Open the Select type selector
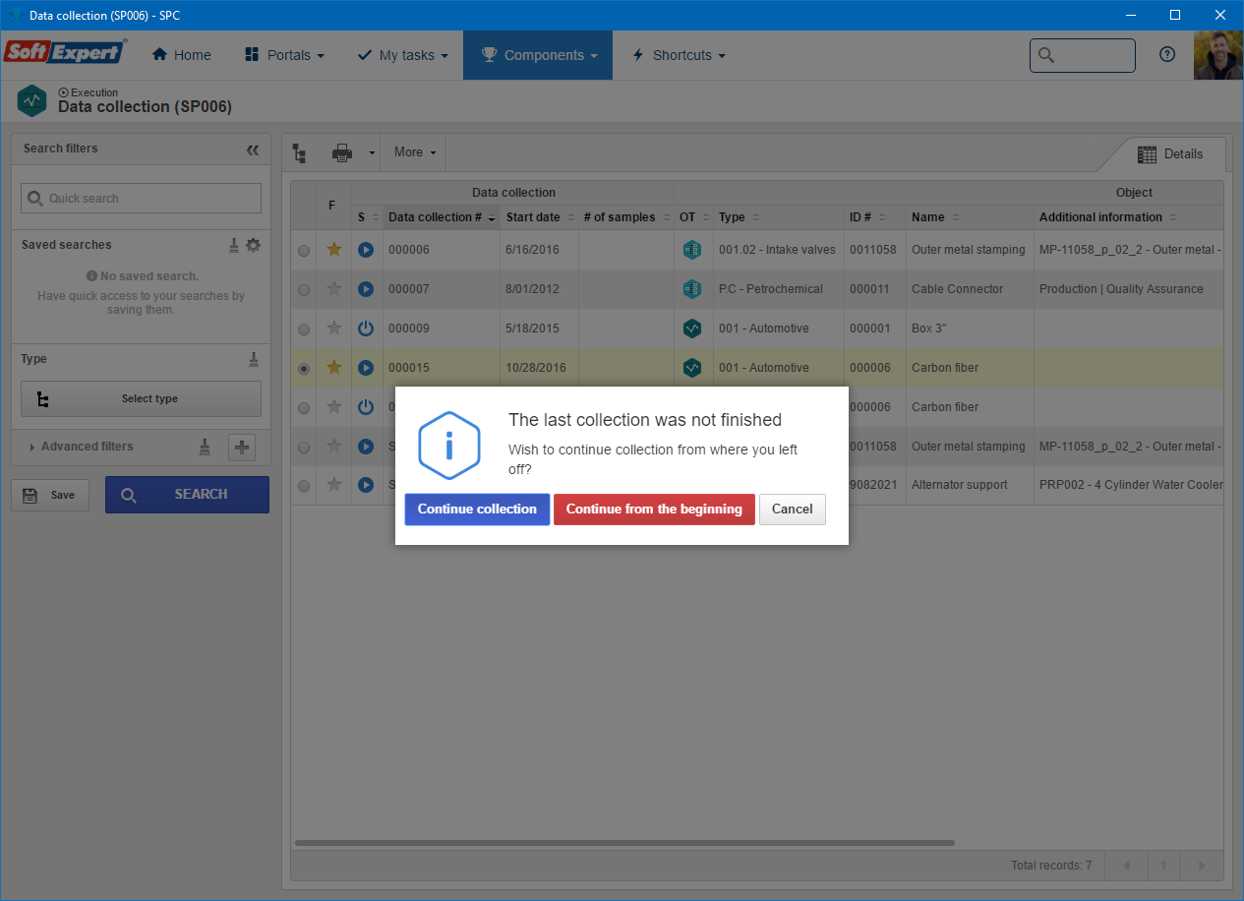The image size is (1244, 901). pyautogui.click(x=141, y=398)
